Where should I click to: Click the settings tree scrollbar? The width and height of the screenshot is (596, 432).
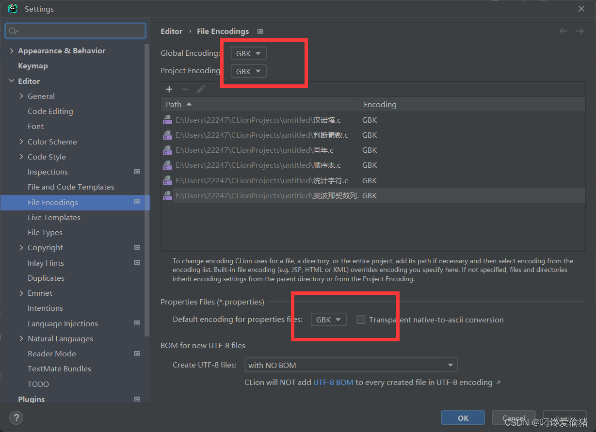147,190
